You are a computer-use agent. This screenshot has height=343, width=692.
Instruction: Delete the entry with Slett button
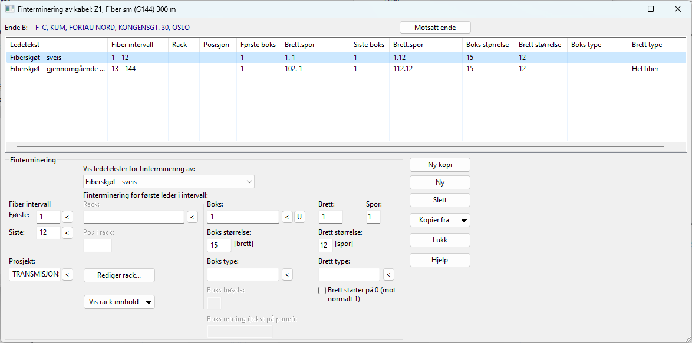click(440, 200)
